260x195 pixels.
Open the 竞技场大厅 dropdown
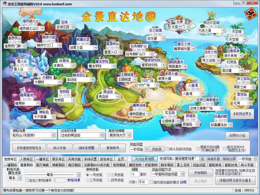129,135
